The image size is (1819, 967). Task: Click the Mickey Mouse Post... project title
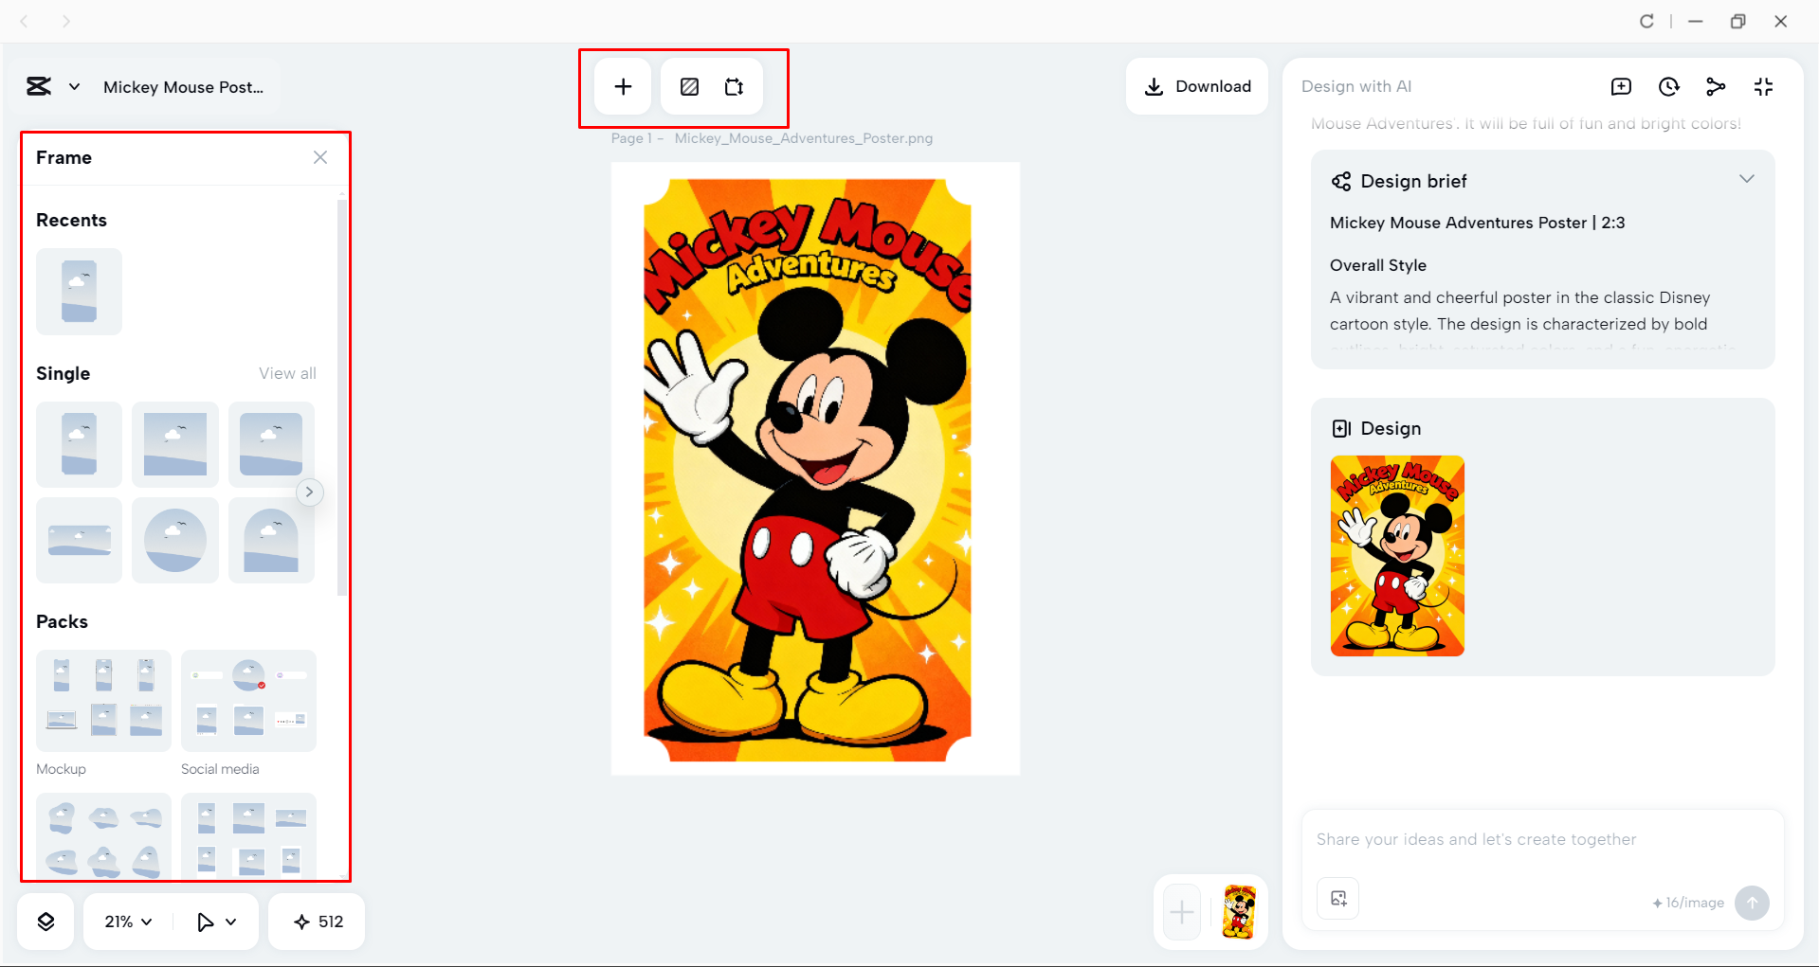click(183, 87)
